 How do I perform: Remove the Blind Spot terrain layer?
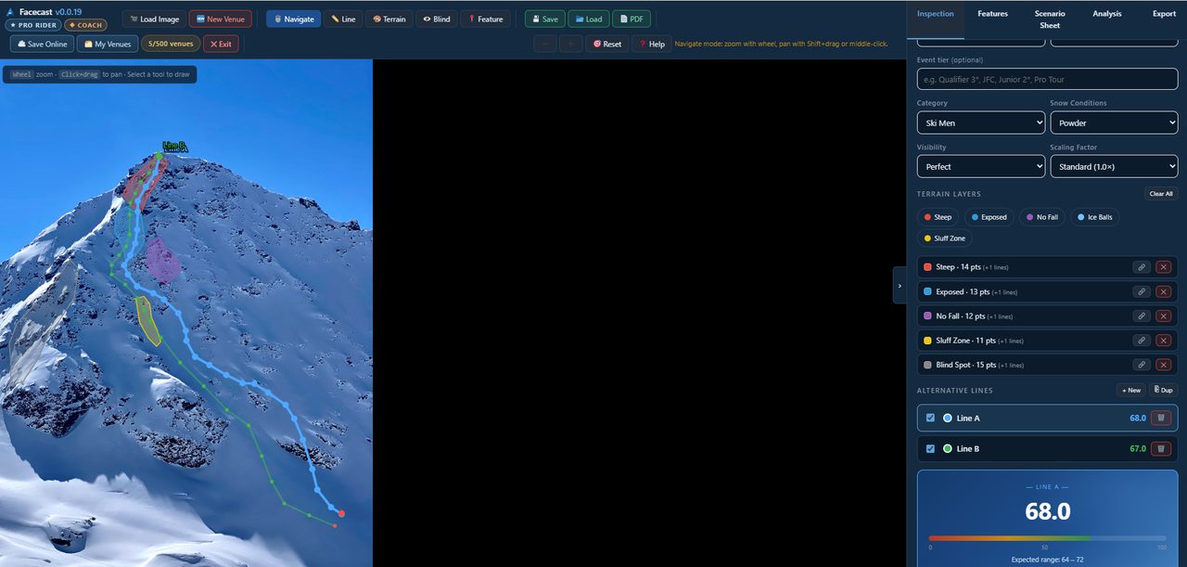point(1163,365)
